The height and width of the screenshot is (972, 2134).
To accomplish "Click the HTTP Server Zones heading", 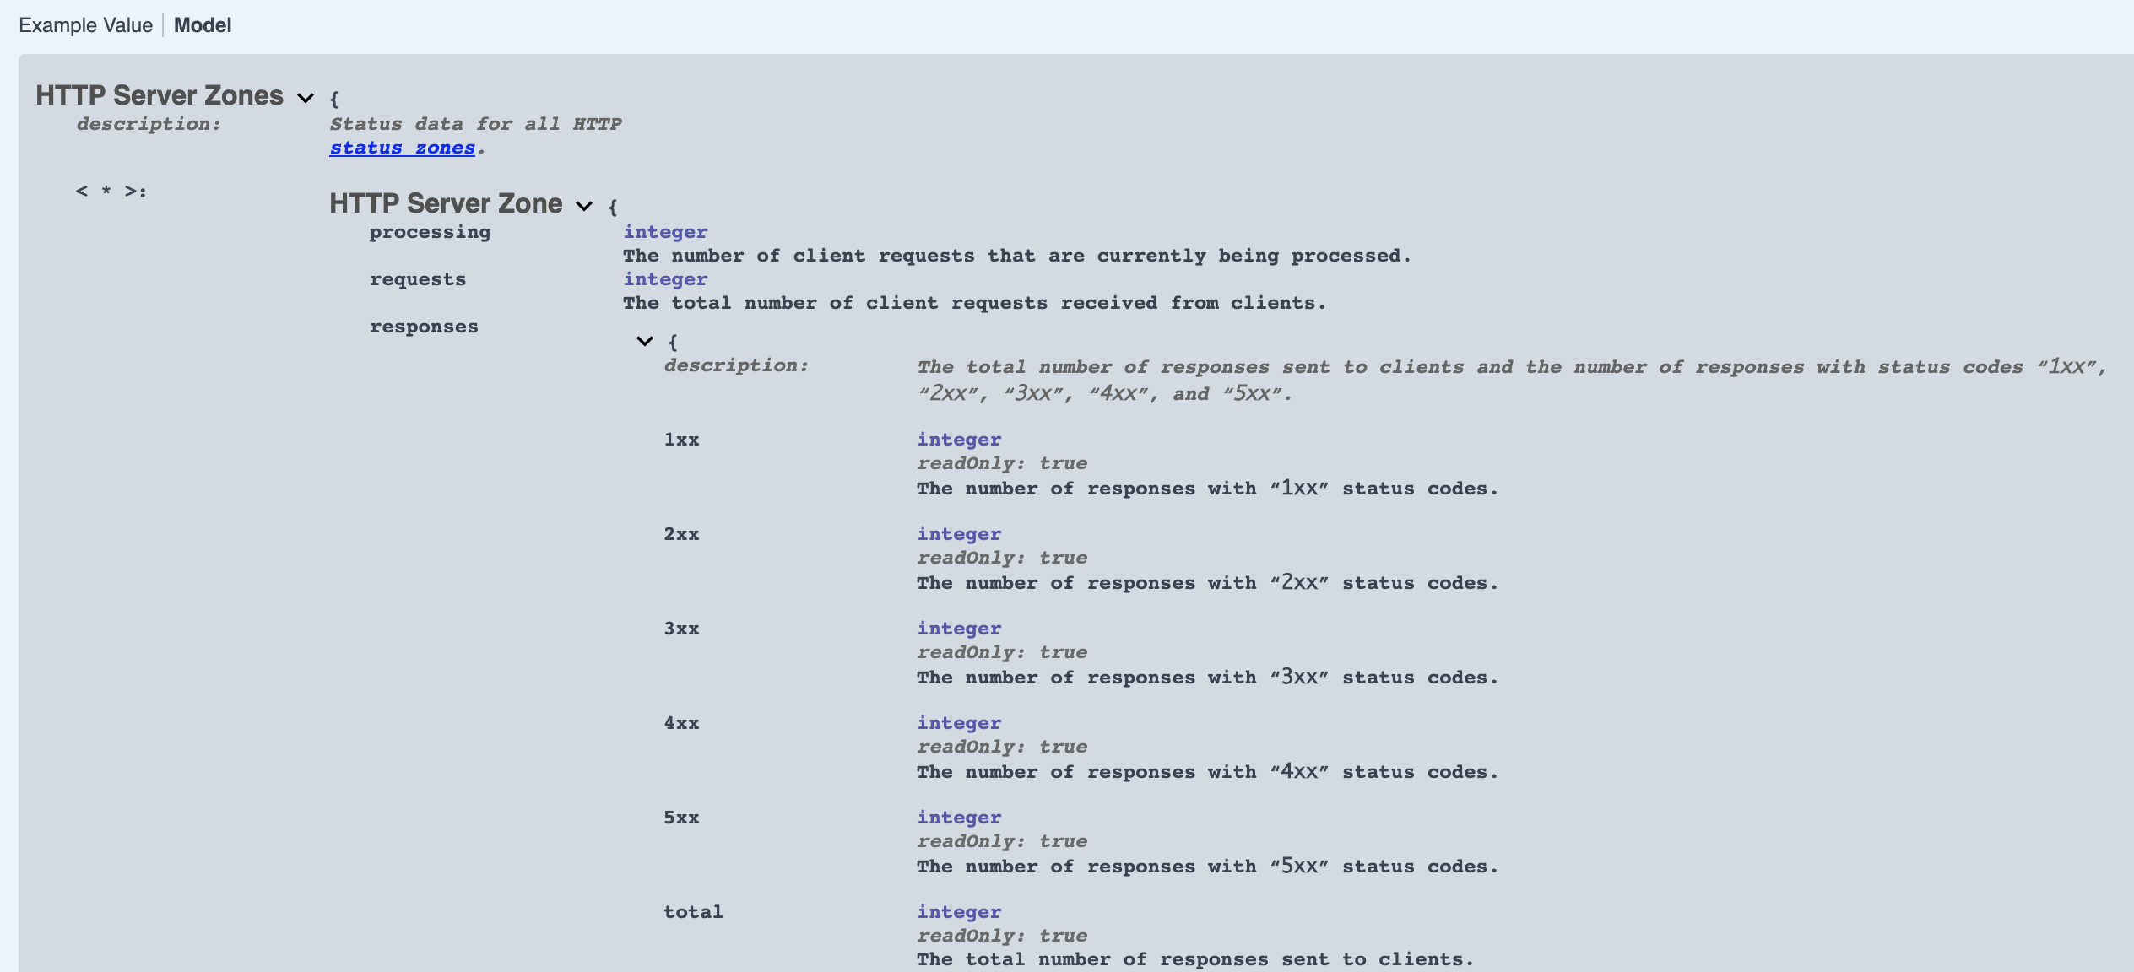I will point(159,95).
